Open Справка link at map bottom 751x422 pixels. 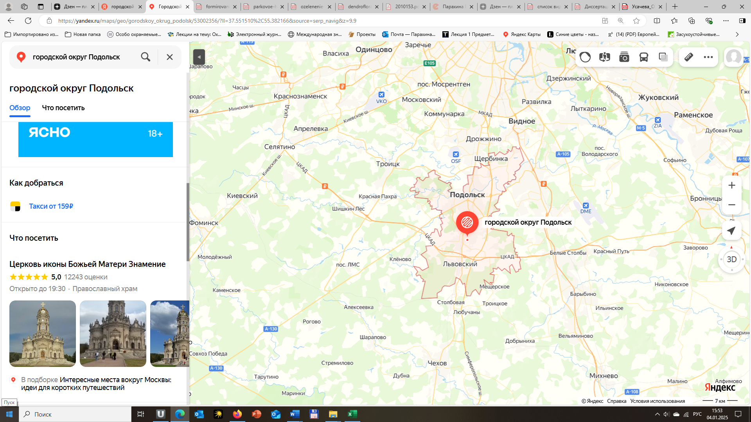tap(616, 401)
